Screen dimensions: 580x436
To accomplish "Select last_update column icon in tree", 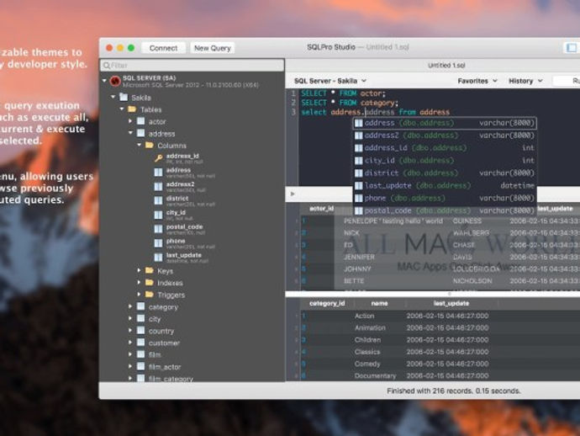I will (x=158, y=257).
